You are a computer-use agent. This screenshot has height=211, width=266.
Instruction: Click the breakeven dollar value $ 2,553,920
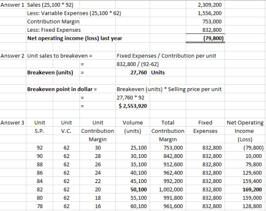pyautogui.click(x=133, y=106)
